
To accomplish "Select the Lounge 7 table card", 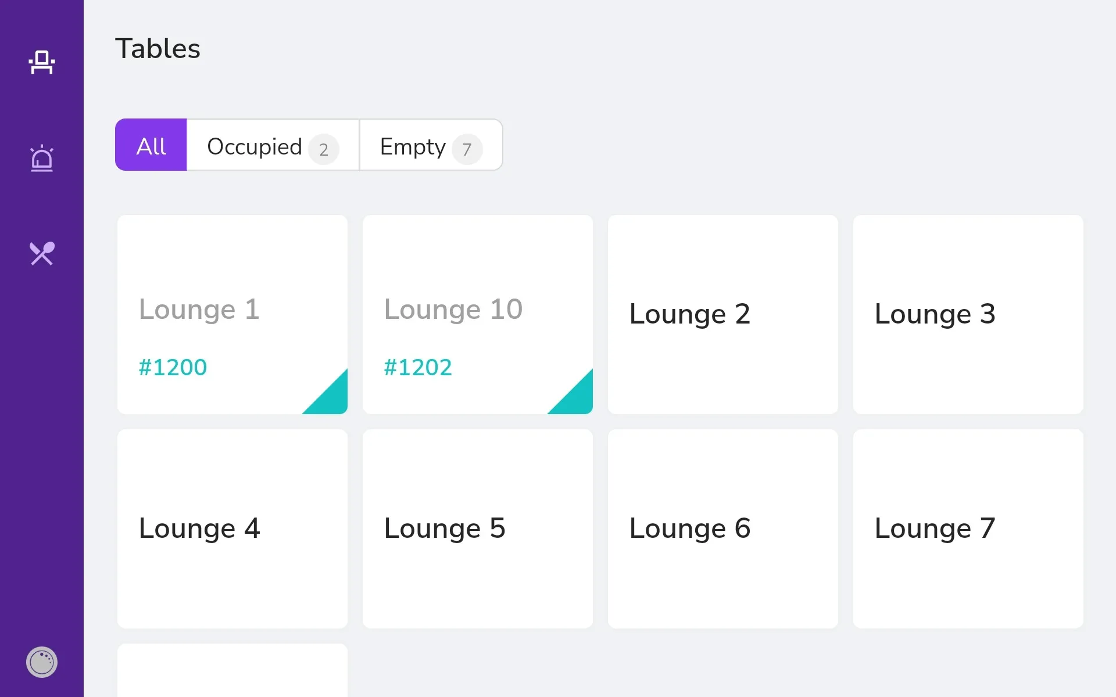I will (x=968, y=529).
